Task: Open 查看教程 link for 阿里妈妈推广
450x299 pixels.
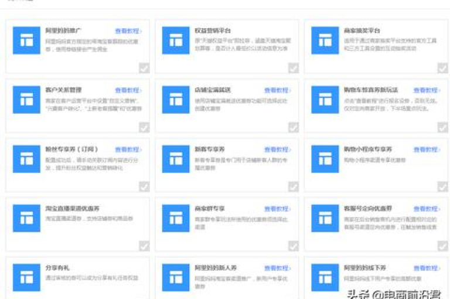Action: 128,31
